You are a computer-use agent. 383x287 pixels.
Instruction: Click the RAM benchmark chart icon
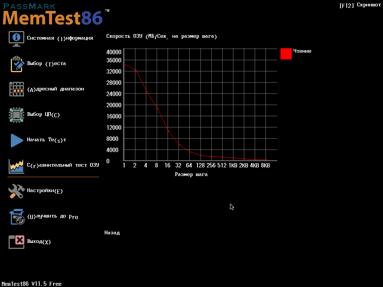pos(16,166)
